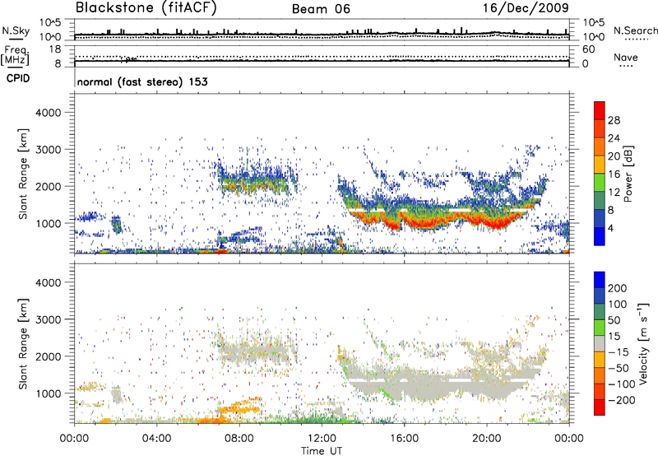Click the 08:00 time axis label
Image resolution: width=658 pixels, height=456 pixels.
(x=239, y=439)
